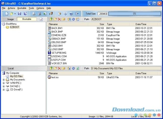Click the 0% capacity progress bar

pyautogui.click(x=135, y=14)
